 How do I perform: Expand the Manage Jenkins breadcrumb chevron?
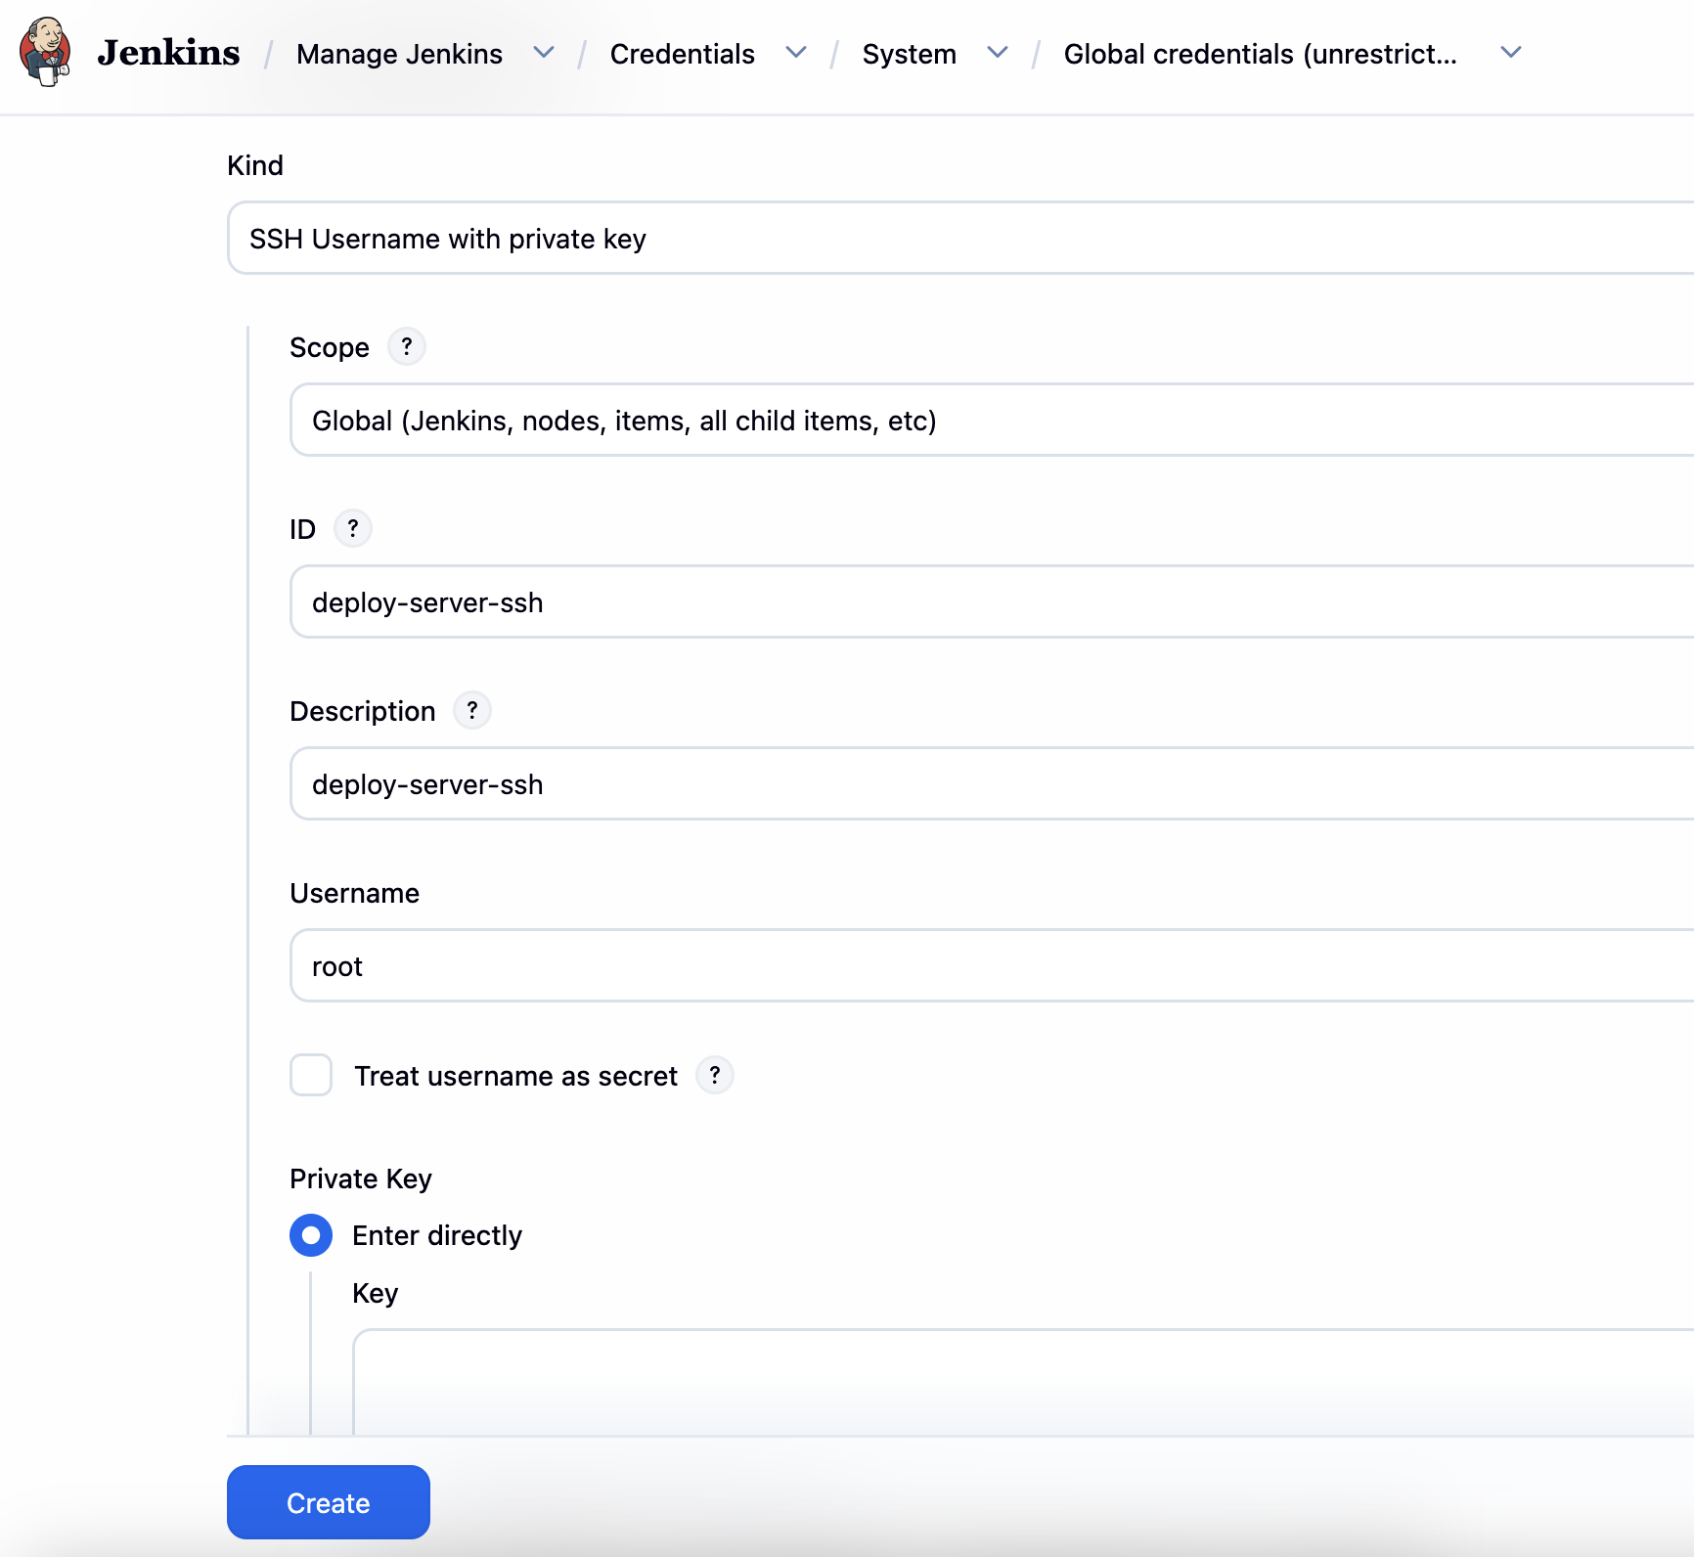tap(544, 53)
